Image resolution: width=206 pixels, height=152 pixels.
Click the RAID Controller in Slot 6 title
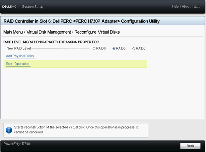point(81,21)
